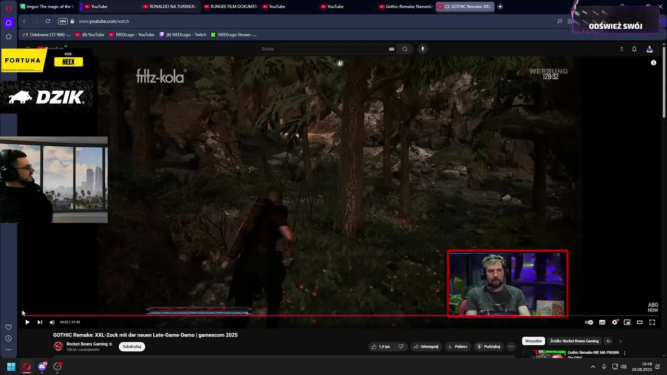This screenshot has height=375, width=667.
Task: Switch to theater mode view
Action: pyautogui.click(x=639, y=322)
